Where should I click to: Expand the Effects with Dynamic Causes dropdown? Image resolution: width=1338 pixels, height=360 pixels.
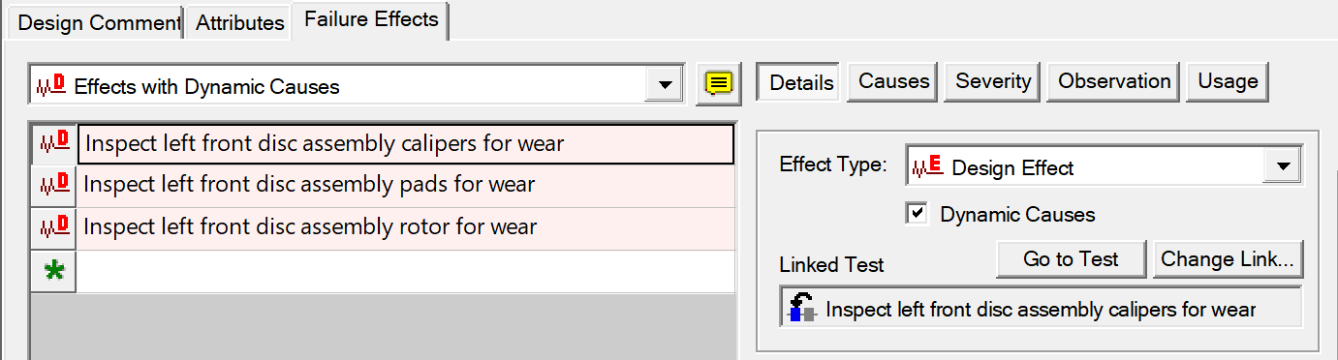tap(664, 85)
